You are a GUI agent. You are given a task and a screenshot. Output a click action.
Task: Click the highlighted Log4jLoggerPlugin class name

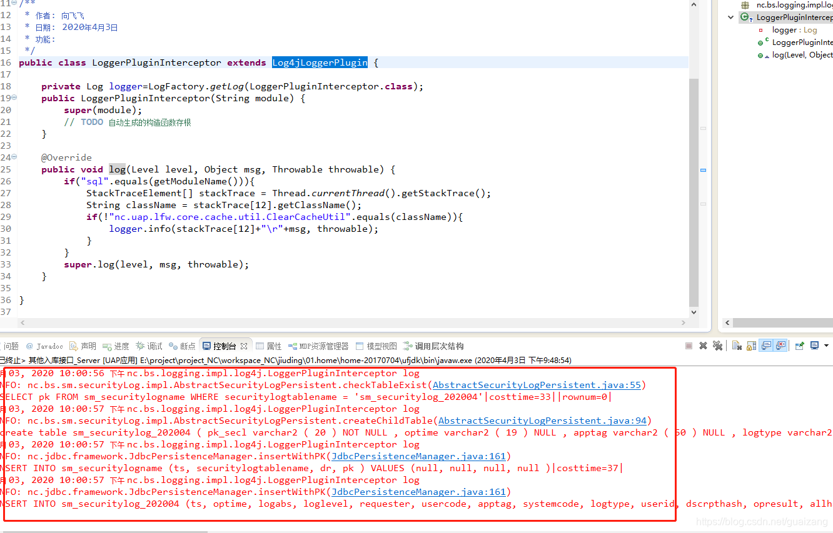[320, 62]
